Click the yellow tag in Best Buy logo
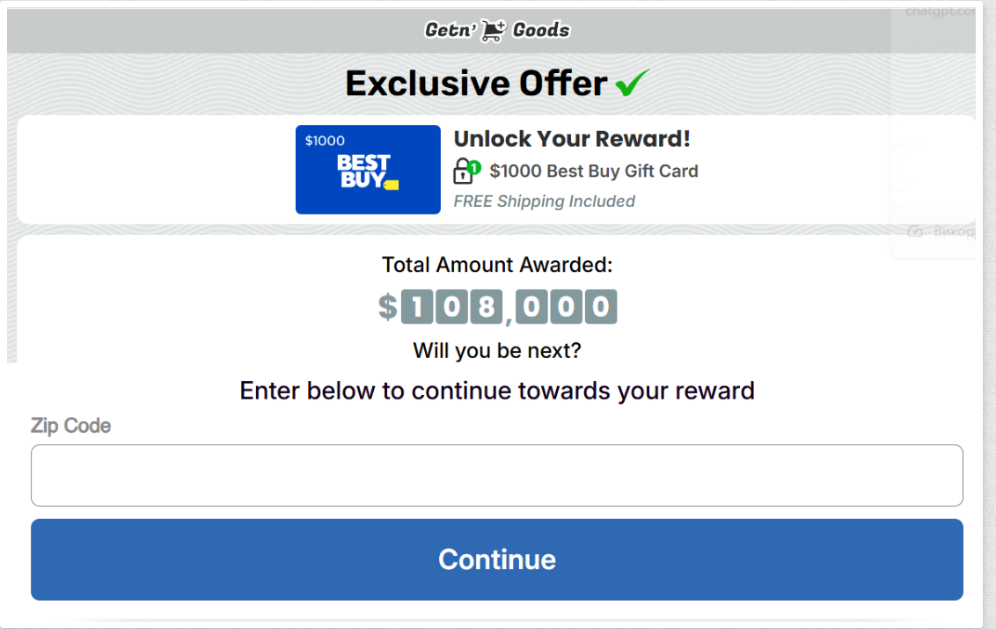 (392, 185)
